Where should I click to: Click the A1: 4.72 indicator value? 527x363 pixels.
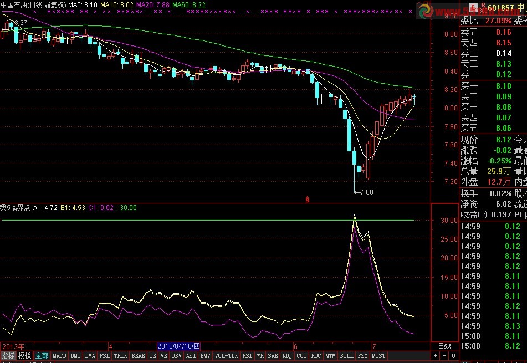(45, 208)
